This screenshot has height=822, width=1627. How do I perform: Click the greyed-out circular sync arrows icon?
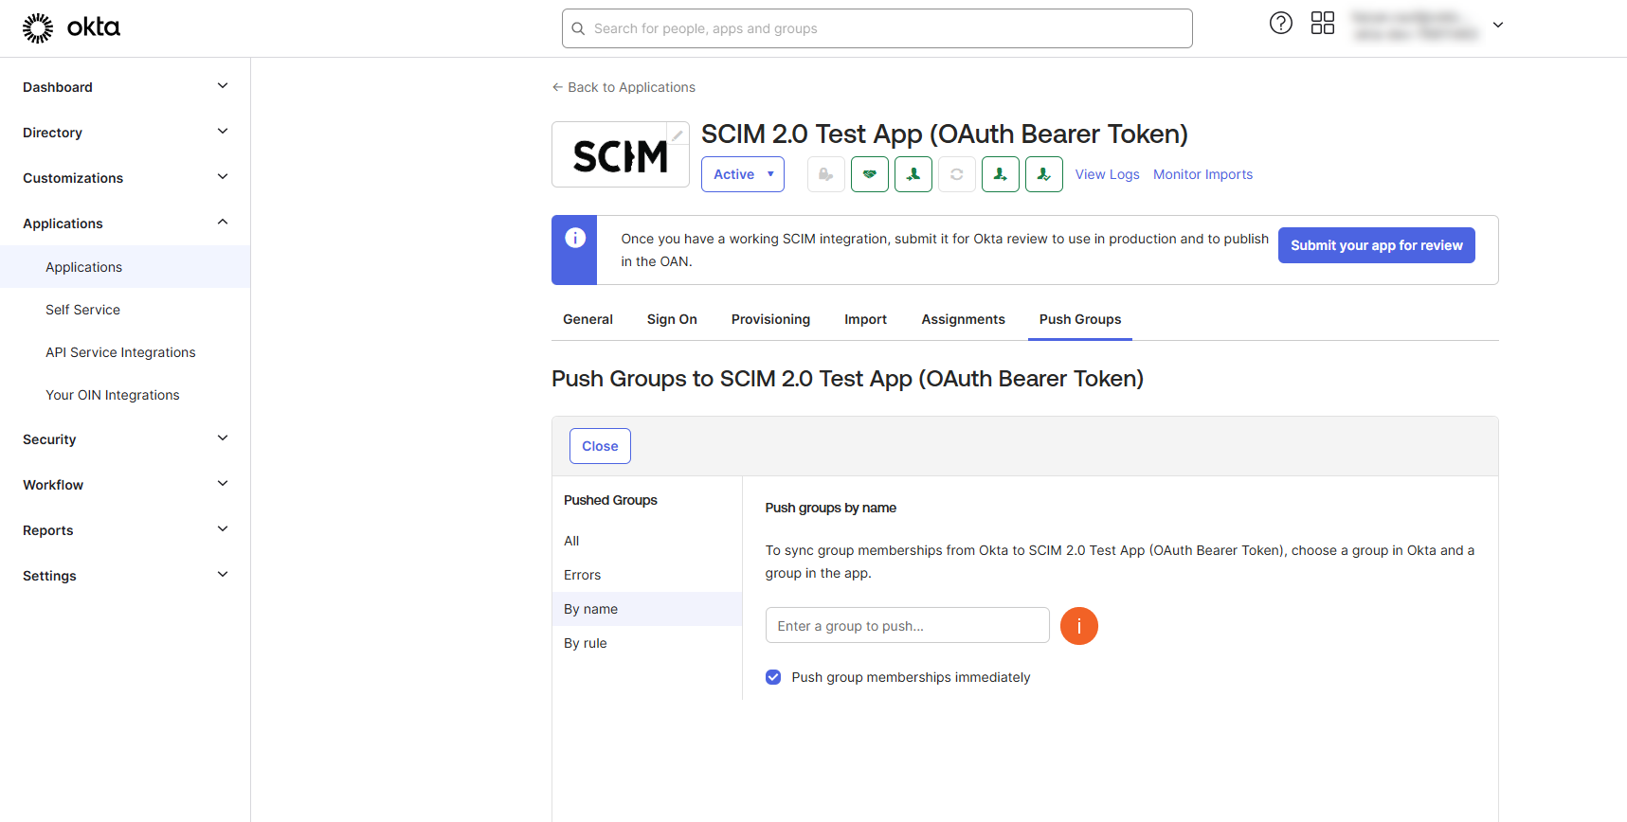pos(956,174)
